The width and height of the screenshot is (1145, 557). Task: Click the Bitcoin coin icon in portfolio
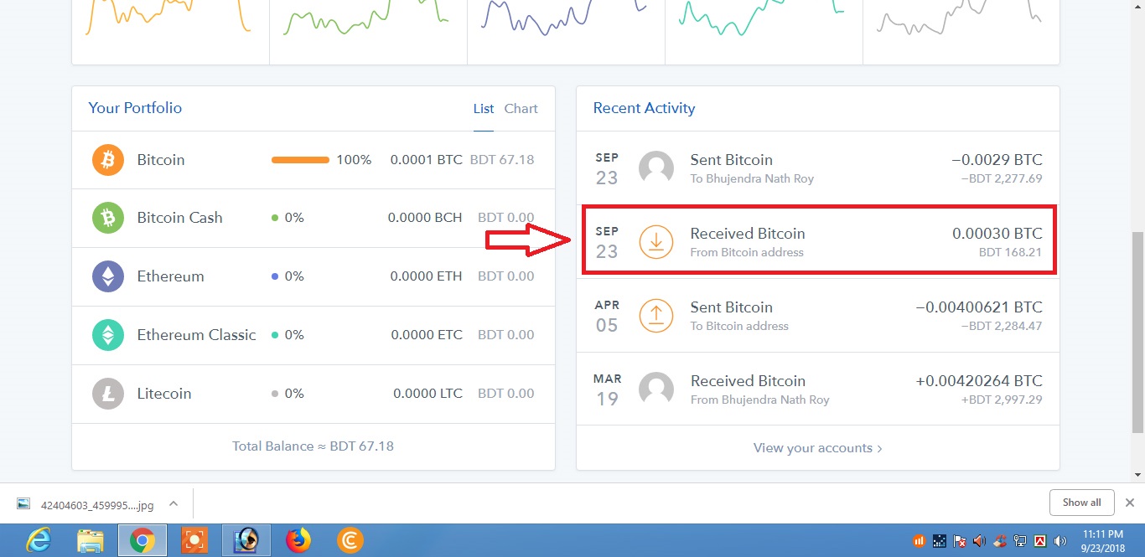(108, 159)
